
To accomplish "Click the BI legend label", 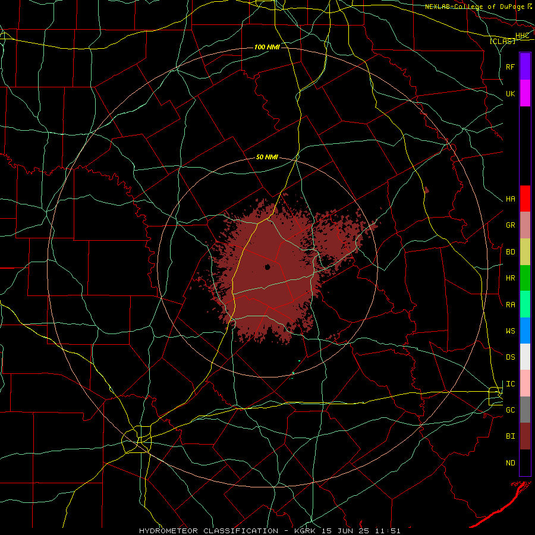I will (510, 436).
